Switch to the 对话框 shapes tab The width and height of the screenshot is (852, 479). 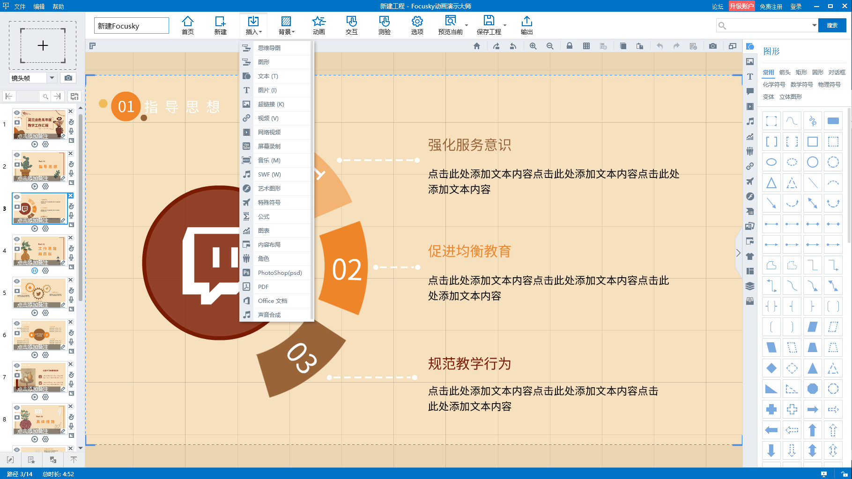point(837,73)
